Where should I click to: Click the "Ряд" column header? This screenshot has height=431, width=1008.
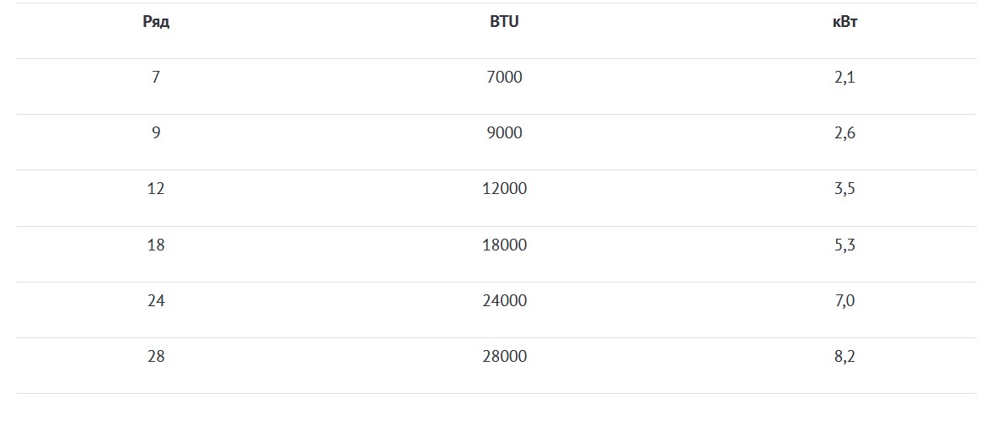[156, 22]
